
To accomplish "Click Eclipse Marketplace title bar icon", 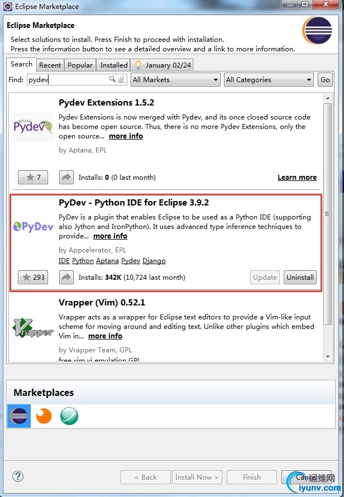I will point(8,6).
